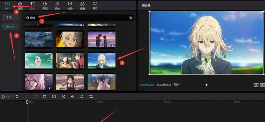The image size is (265, 122).
Task: Click the 播放器 player panel title
Action: pyautogui.click(x=146, y=5)
